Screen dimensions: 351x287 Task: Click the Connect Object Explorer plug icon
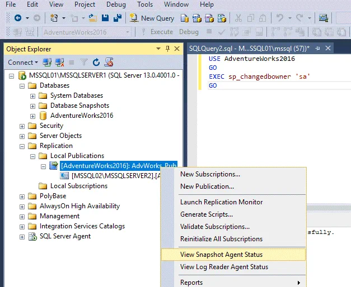pos(48,62)
